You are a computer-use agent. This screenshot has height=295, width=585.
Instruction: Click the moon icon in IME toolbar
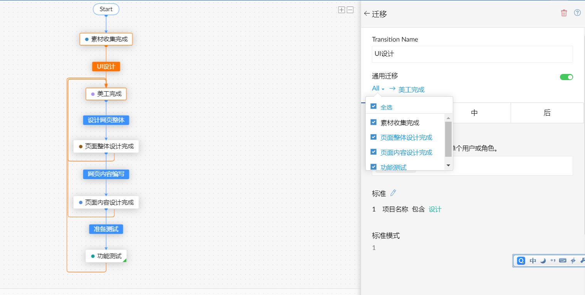coord(543,261)
